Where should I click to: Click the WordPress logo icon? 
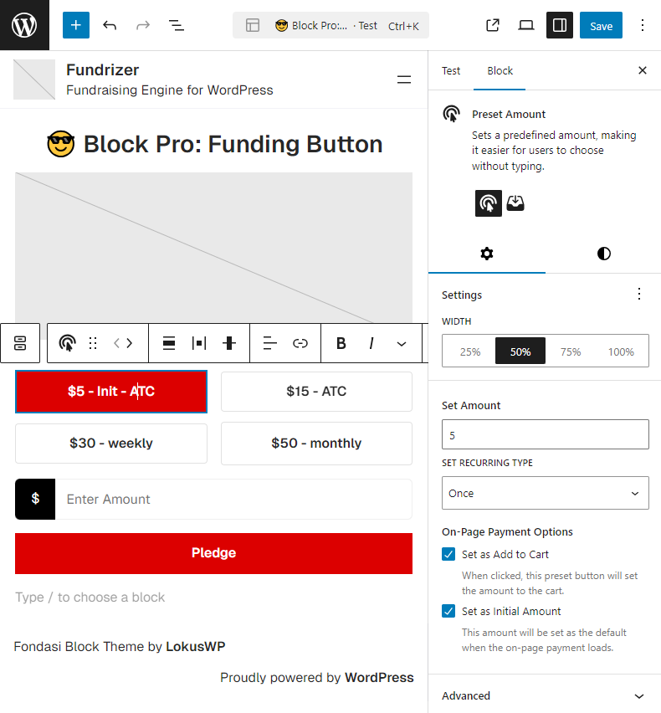click(x=24, y=25)
